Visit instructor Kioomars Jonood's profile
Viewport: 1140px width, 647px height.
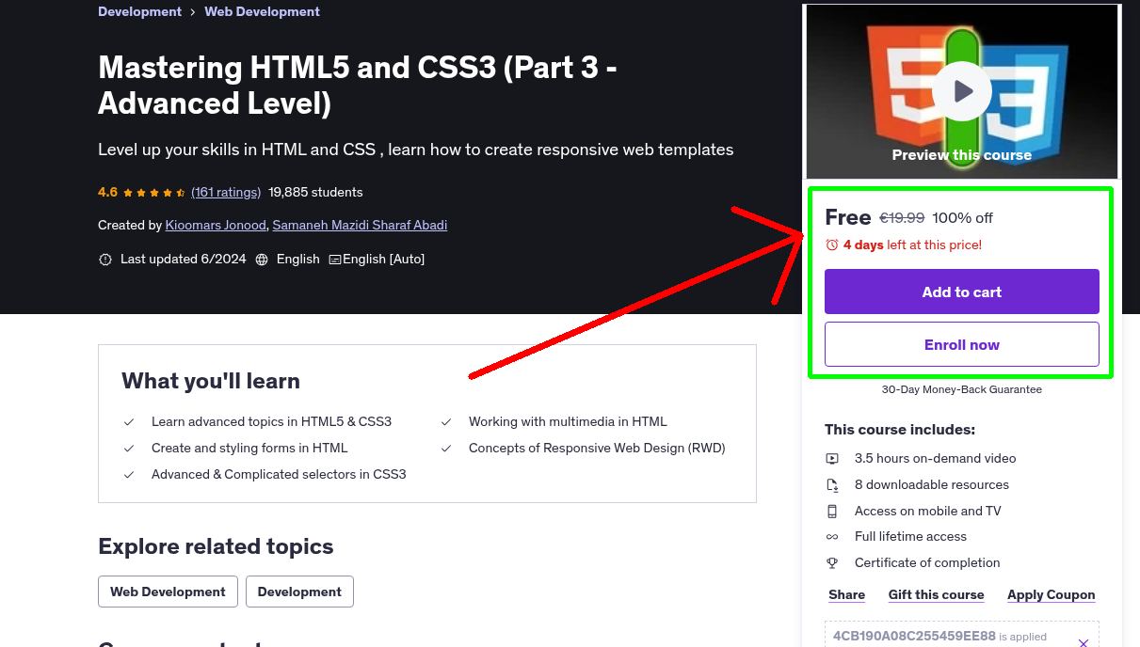216,225
